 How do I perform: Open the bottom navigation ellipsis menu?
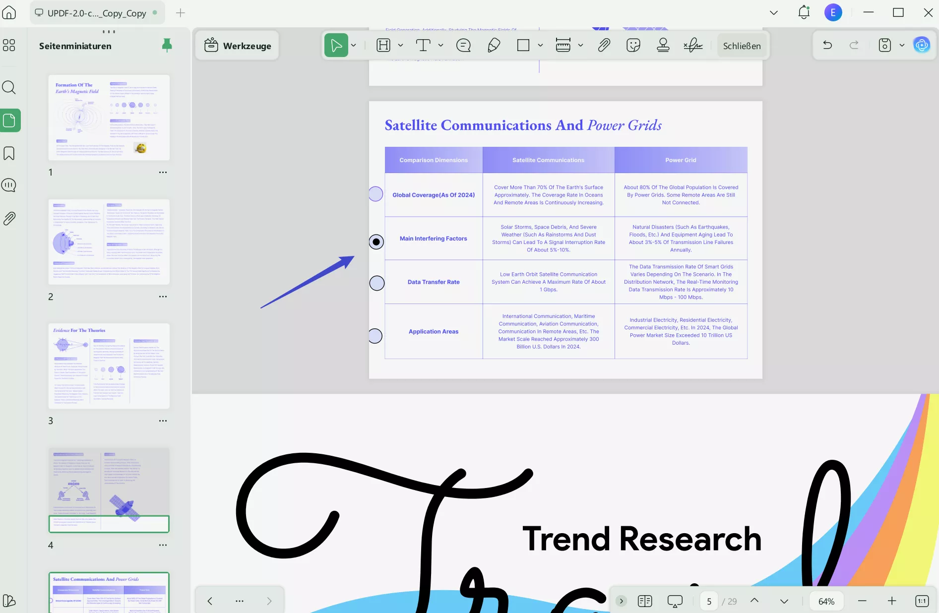tap(240, 601)
